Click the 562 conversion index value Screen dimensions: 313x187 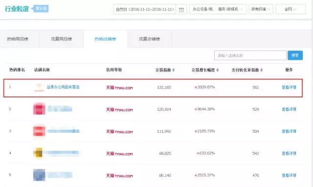[x=255, y=87]
